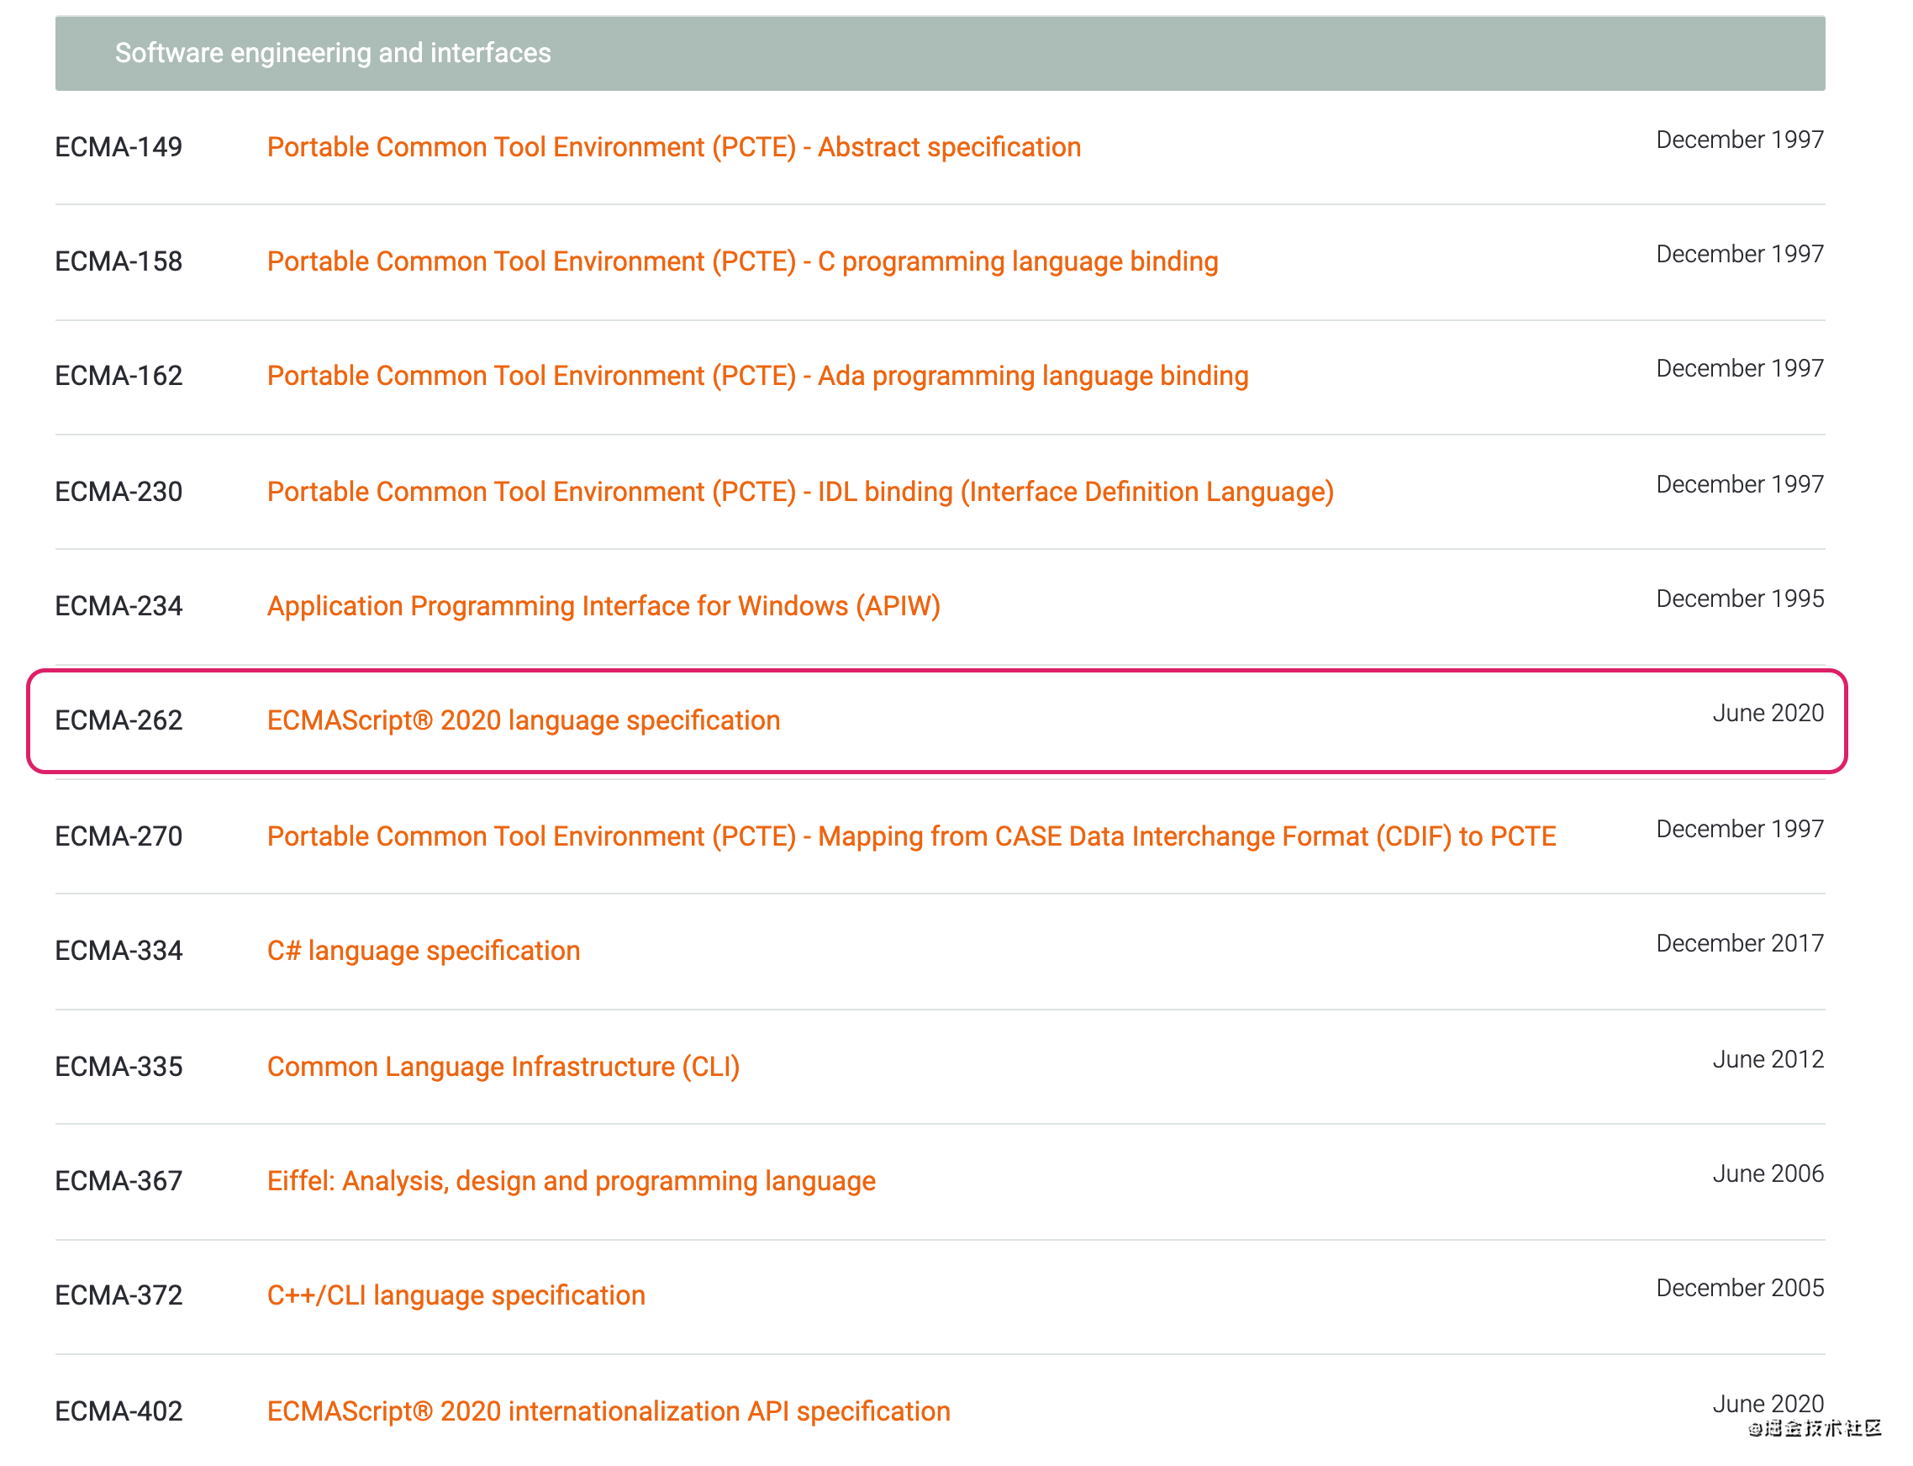Open ECMAScript 2020 internationalization API link

pos(608,1411)
